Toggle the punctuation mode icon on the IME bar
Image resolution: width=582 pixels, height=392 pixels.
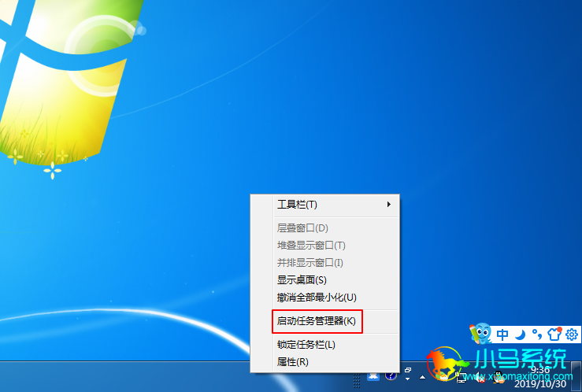[x=537, y=335]
